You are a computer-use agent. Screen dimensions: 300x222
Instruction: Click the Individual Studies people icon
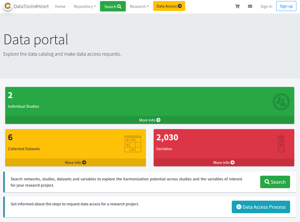pyautogui.click(x=281, y=102)
